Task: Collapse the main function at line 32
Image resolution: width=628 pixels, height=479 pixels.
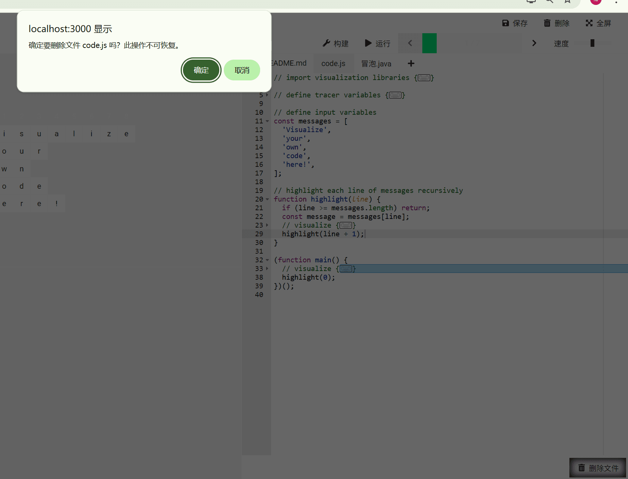Action: click(267, 260)
